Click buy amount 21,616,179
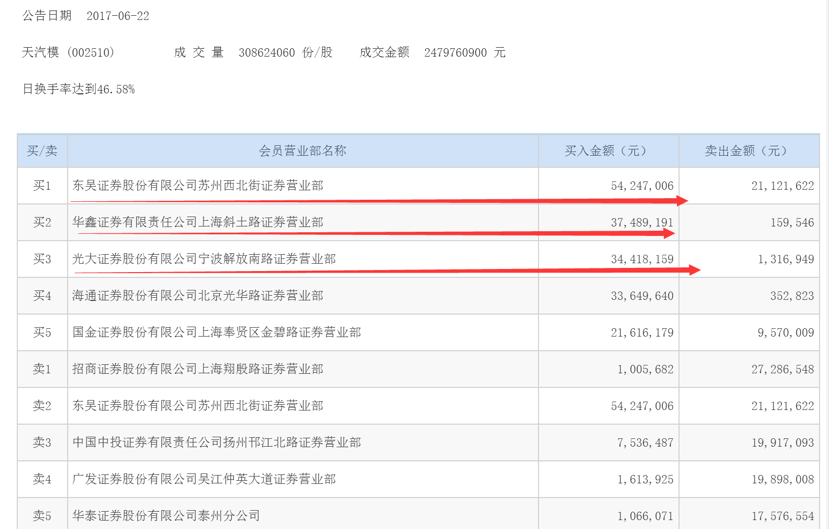 (642, 332)
